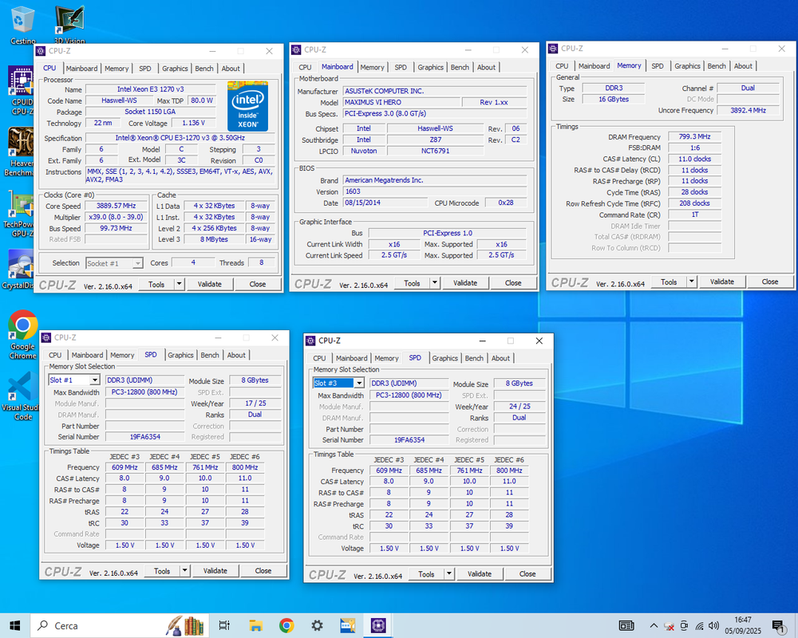The height and width of the screenshot is (638, 798).
Task: Click Close button in Slot #3 SPD window
Action: click(527, 574)
